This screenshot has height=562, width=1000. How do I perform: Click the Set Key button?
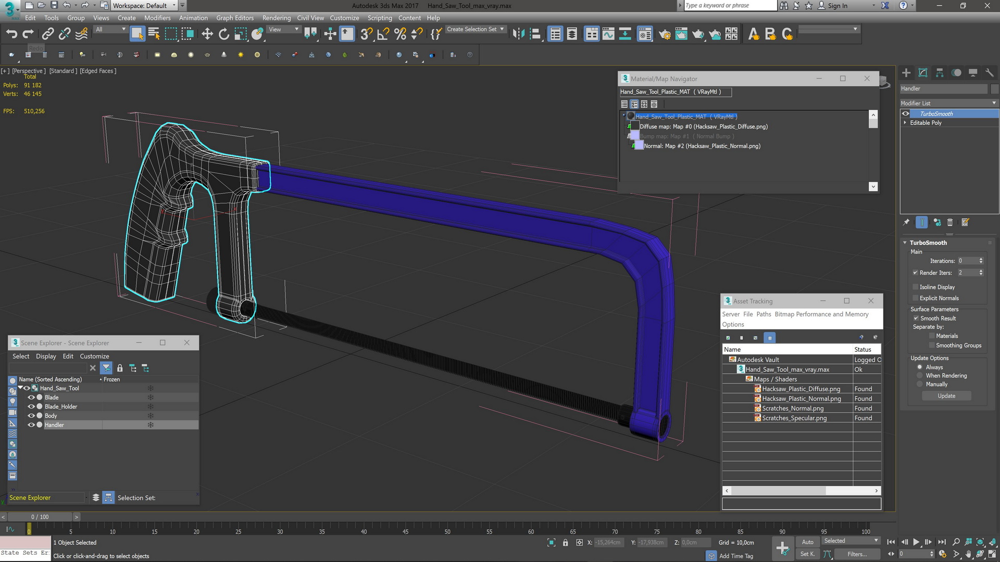(x=807, y=554)
